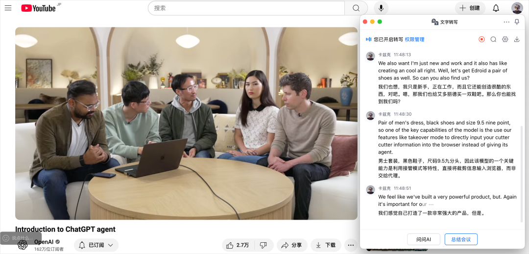Click the 总结会议 summarize meeting button

pos(461,239)
